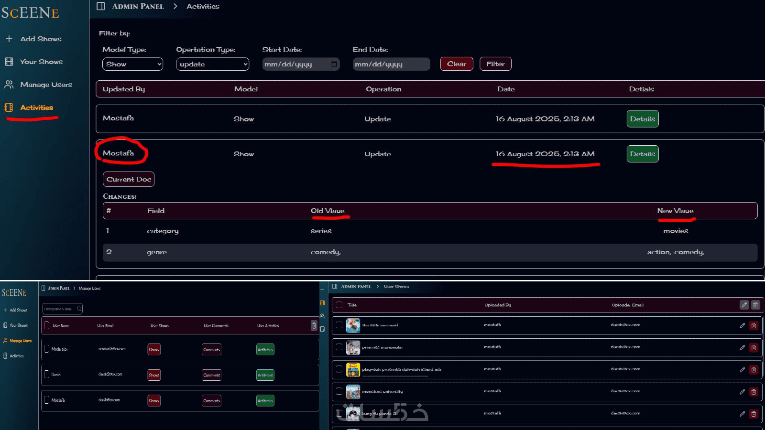Click the monsters university poster thumbnail
This screenshot has height=430, width=765.
coord(353,392)
